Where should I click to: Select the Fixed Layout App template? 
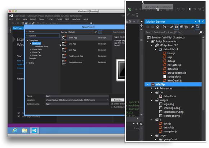86,56
